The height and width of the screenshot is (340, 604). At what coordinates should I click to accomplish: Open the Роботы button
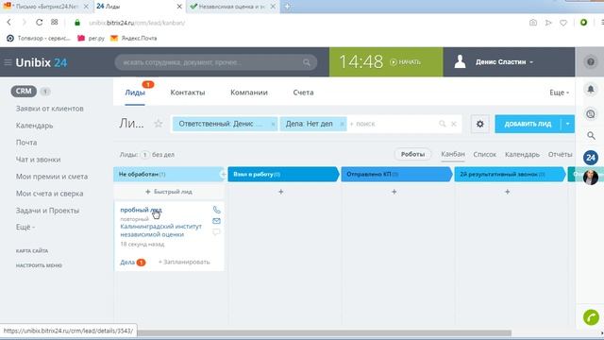pos(412,154)
